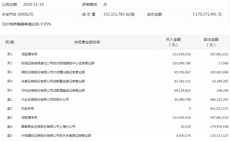Click the 买入金额（元）column header
This screenshot has width=230, height=141.
click(173, 42)
